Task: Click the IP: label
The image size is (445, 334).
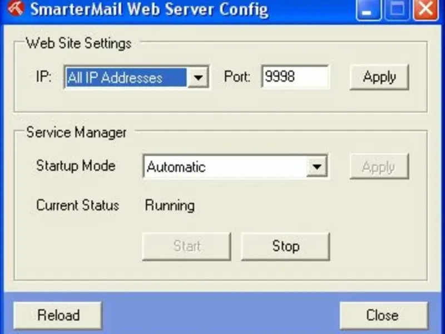Action: click(x=44, y=77)
